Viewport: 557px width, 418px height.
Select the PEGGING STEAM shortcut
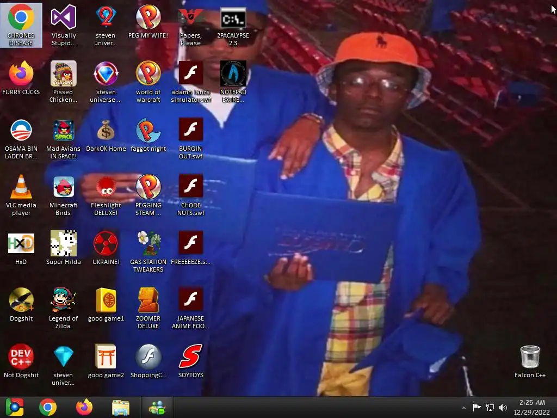tap(148, 195)
